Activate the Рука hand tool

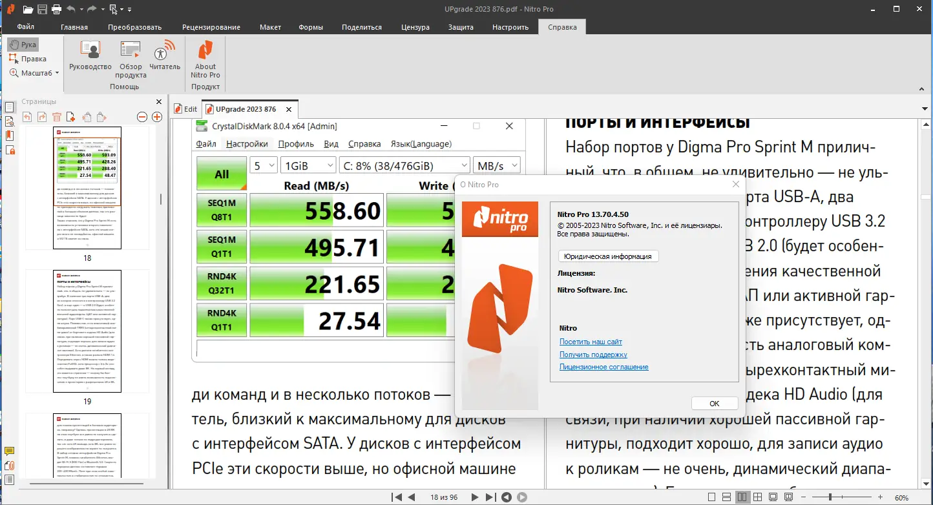pos(23,45)
